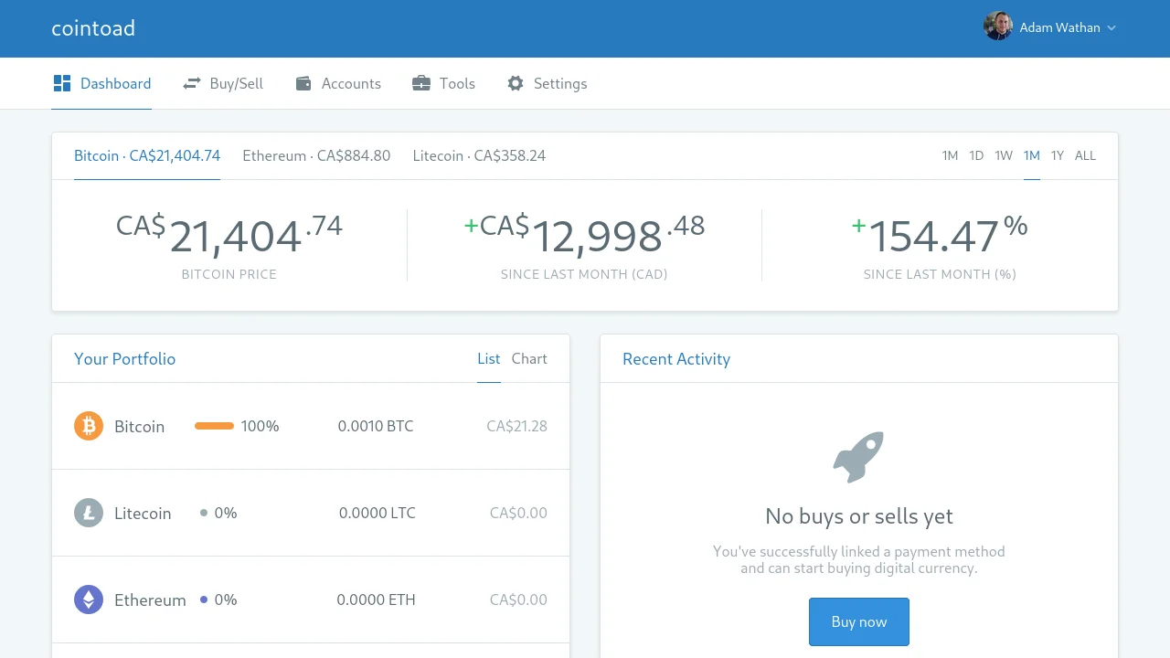This screenshot has width=1170, height=658.
Task: Open the Litecoin price tab
Action: 479,155
